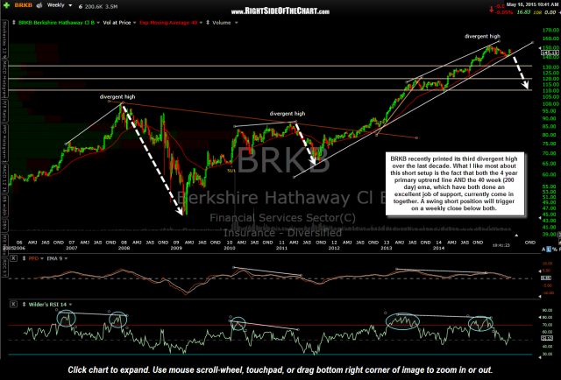The image size is (561, 380).
Task: Click the divergent high label near 2015 peak
Action: tap(482, 36)
